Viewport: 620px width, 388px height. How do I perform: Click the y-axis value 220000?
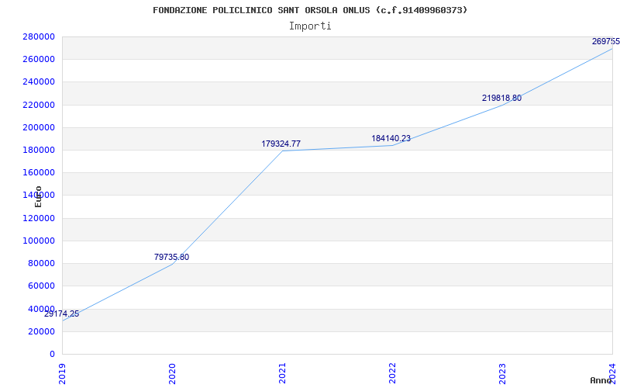(39, 105)
